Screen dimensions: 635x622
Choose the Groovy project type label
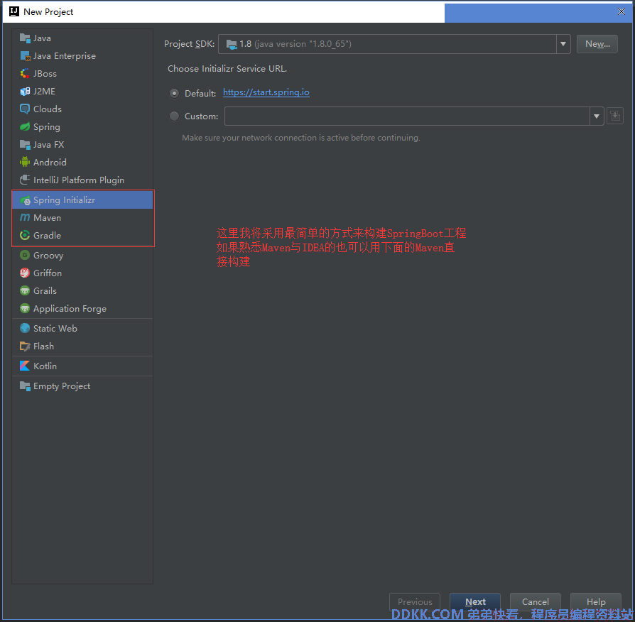(x=48, y=256)
